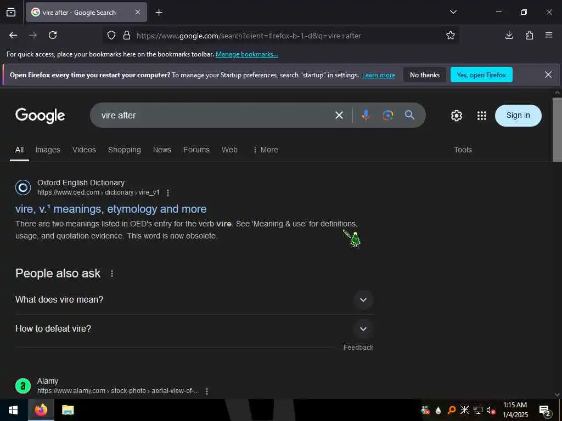Click 'Oxford English Dictionary' source name

[x=81, y=183]
